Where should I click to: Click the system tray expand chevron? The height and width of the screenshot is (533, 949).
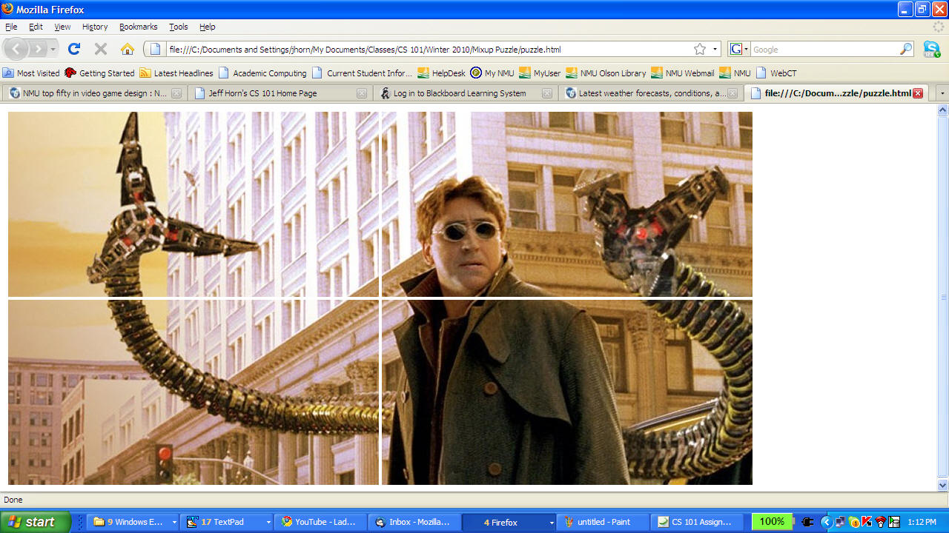coord(827,522)
